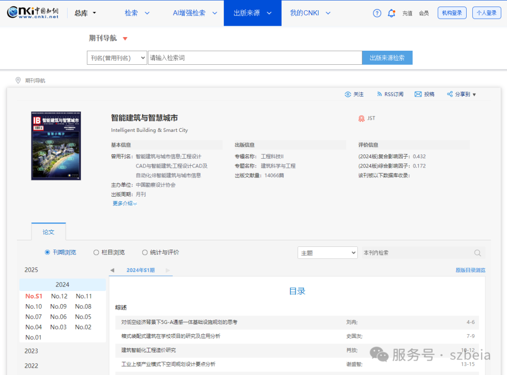The width and height of the screenshot is (507, 375).
Task: Open the 主题 field dropdown
Action: [x=327, y=253]
